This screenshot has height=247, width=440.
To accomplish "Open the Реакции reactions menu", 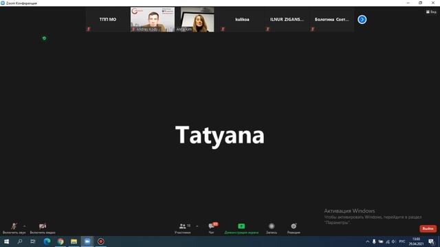I will click(x=294, y=228).
